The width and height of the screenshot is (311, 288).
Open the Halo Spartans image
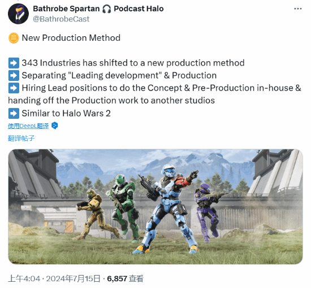[155, 207]
